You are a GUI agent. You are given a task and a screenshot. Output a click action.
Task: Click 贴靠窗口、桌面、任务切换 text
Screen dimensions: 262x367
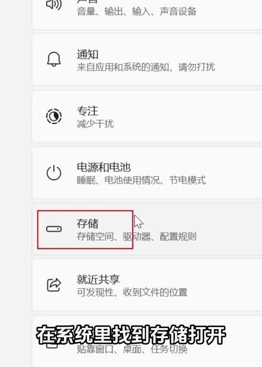tap(132, 349)
